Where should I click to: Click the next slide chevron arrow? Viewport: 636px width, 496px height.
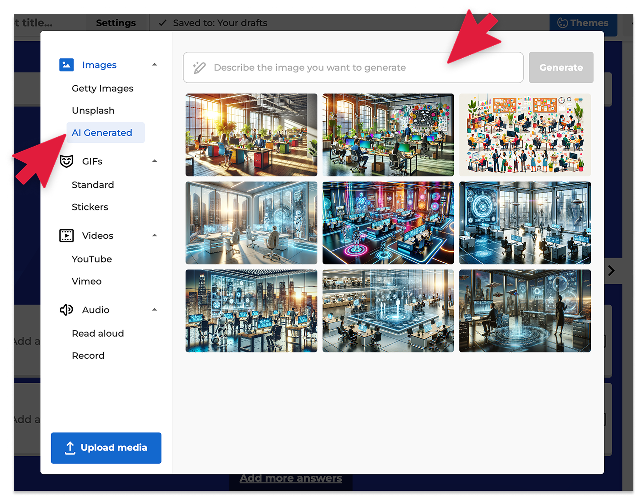pyautogui.click(x=611, y=270)
